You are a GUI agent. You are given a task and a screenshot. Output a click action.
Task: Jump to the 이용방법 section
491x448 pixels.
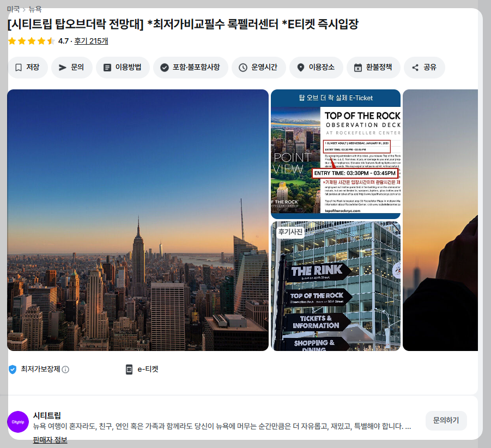123,68
